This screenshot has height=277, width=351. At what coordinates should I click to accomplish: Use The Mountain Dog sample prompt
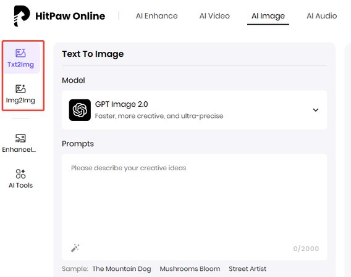[x=122, y=269]
